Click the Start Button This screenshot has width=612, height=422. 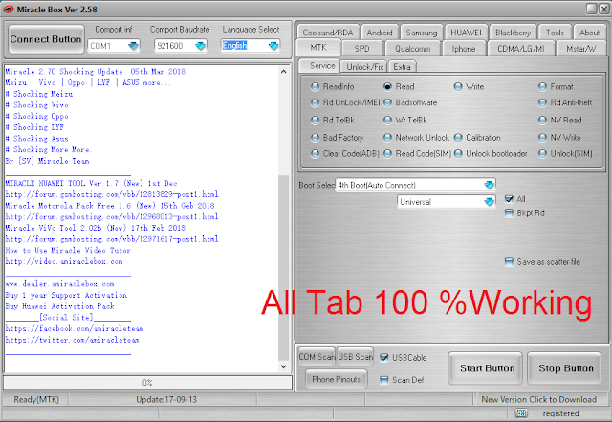487,368
